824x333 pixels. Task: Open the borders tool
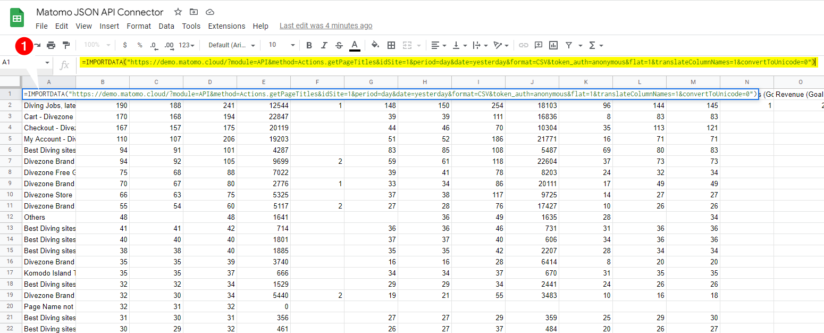[391, 45]
